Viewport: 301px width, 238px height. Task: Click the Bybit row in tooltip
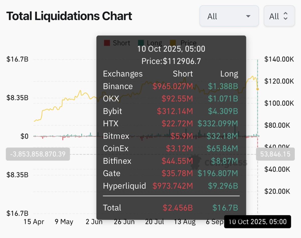pos(171,111)
